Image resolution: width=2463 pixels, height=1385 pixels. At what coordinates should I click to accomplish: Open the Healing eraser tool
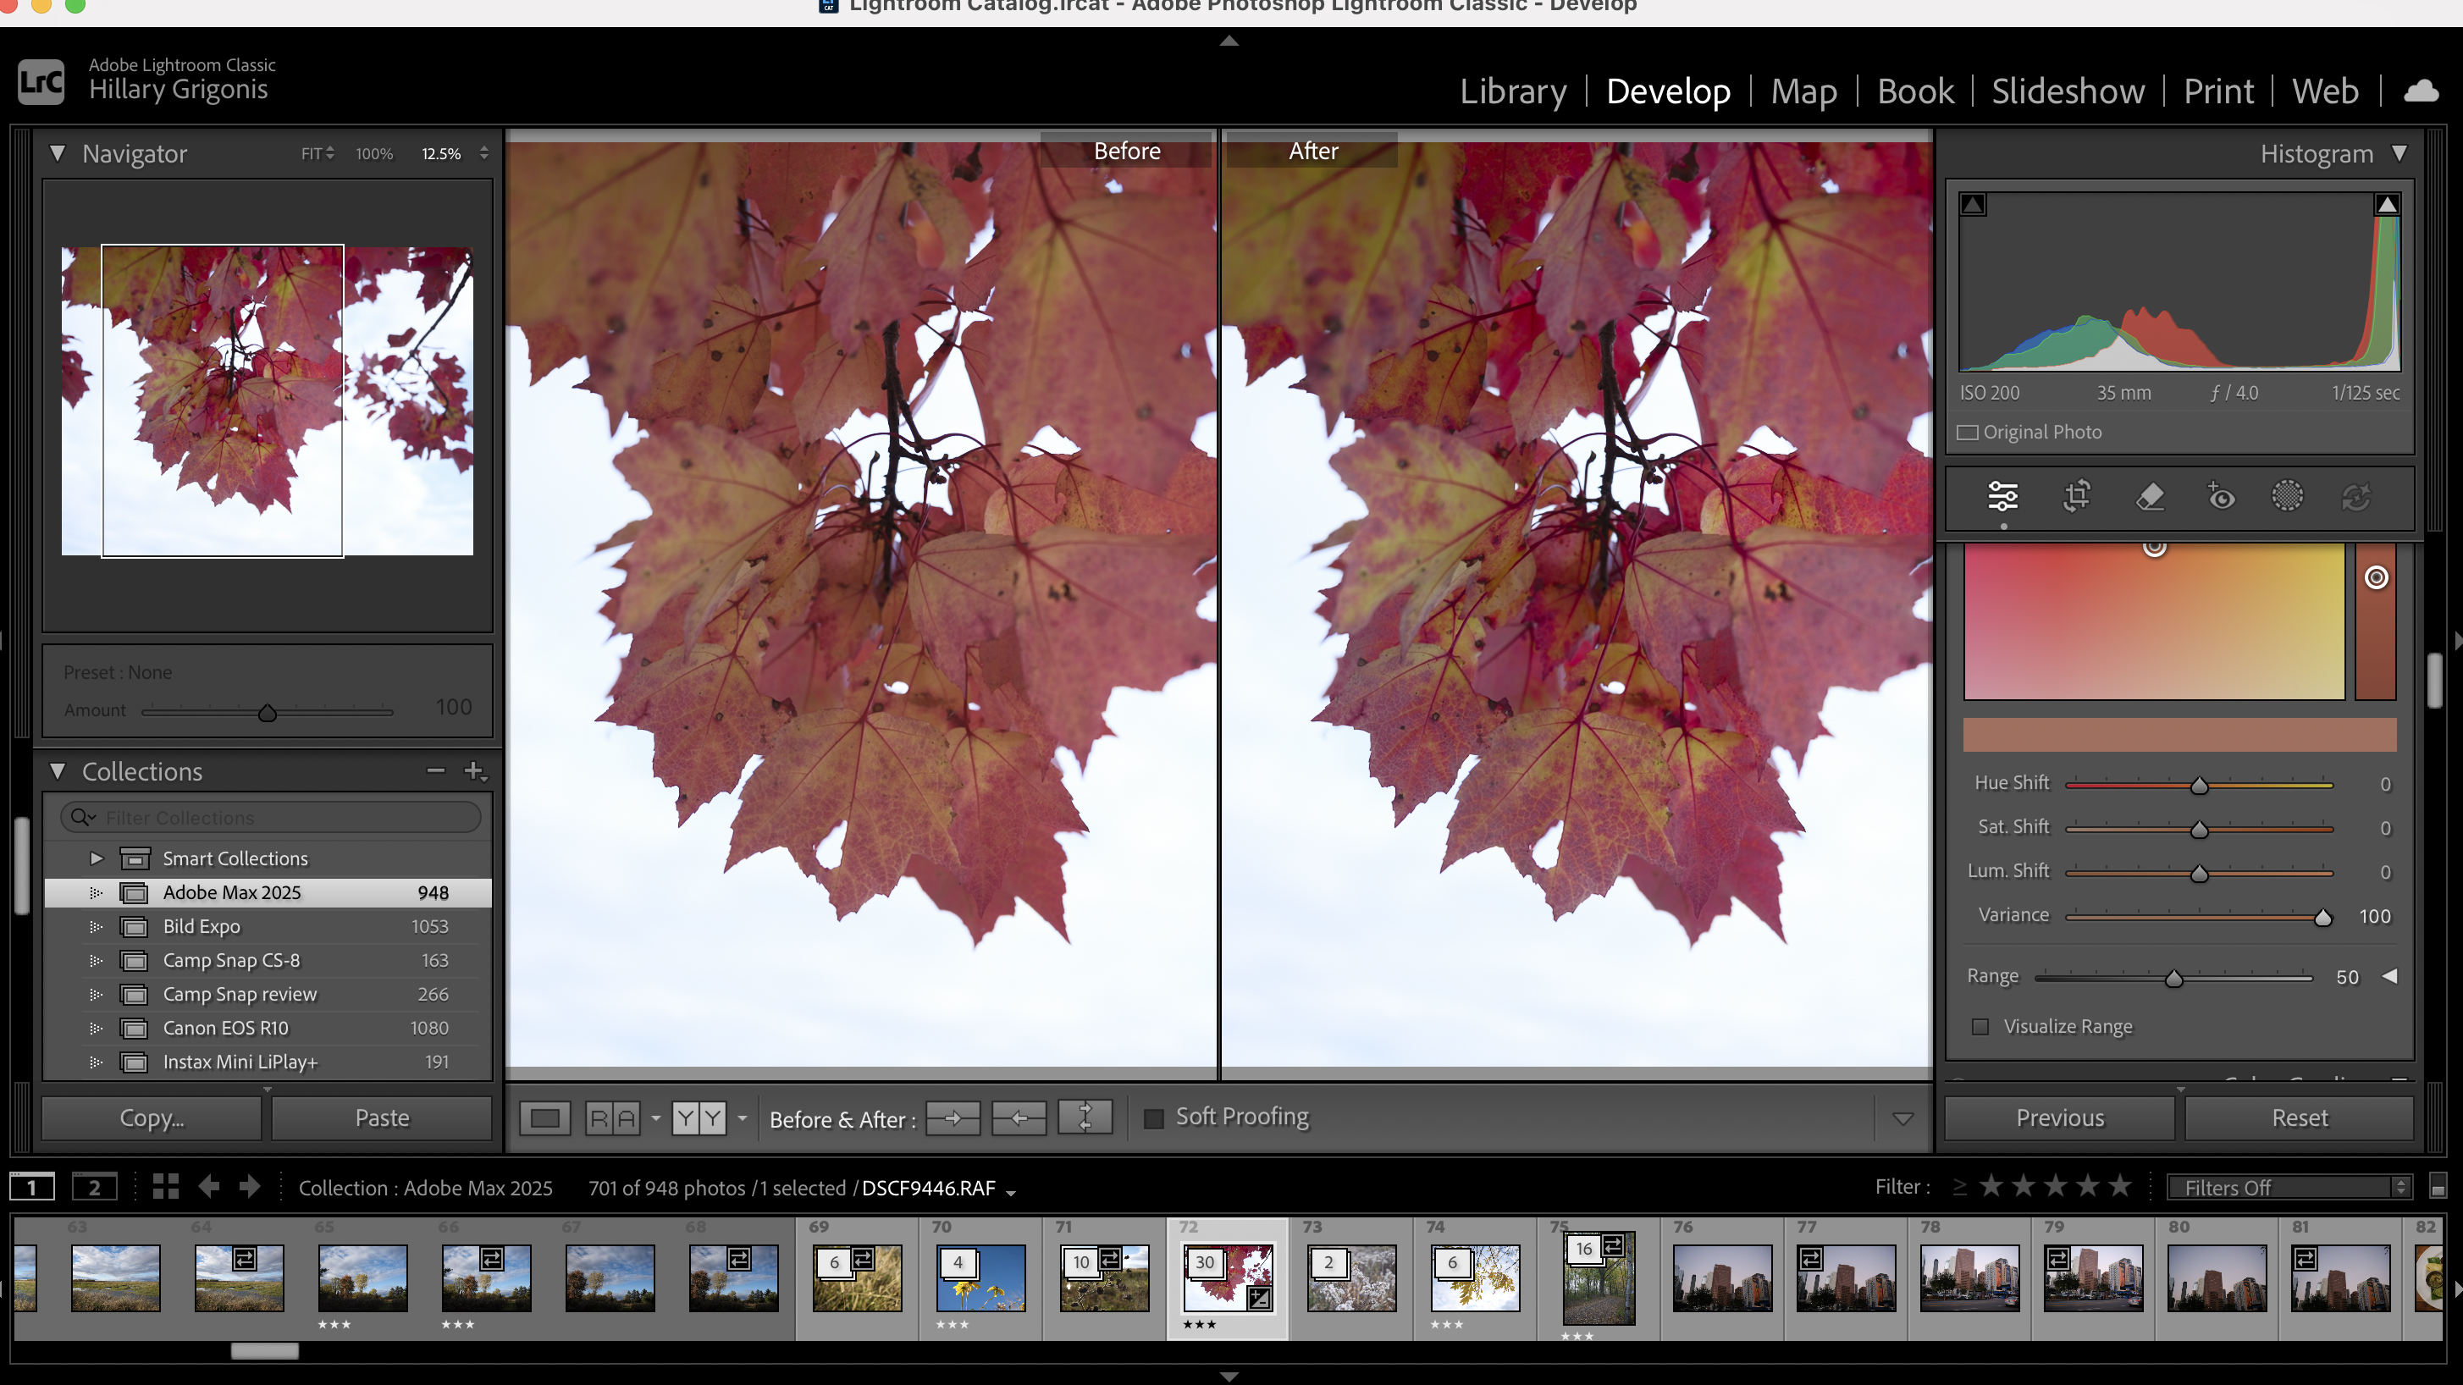[2150, 496]
